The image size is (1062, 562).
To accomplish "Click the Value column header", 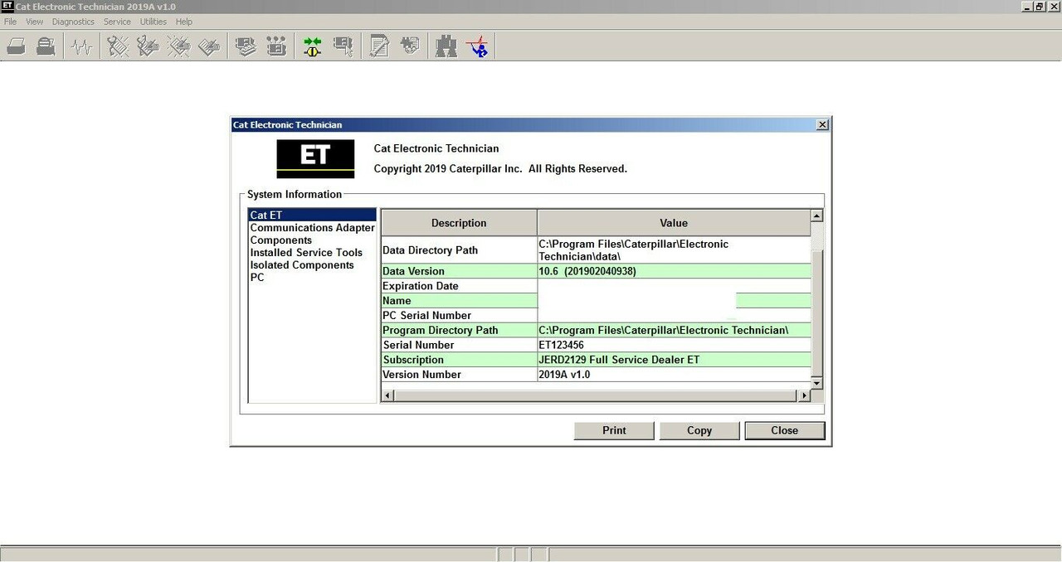I will pos(674,223).
